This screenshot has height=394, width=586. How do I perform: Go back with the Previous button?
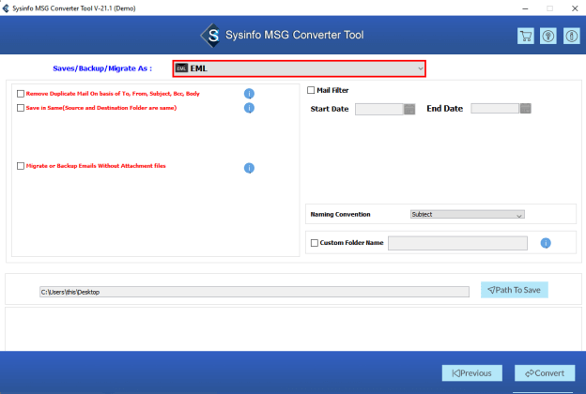[472, 373]
